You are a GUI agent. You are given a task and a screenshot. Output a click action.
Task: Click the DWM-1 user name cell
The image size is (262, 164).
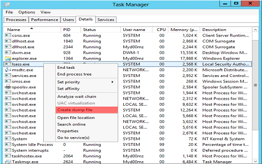pyautogui.click(x=131, y=52)
